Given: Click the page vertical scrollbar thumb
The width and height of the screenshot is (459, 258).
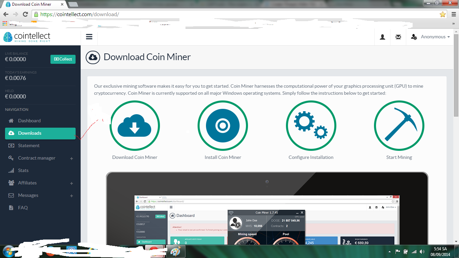Looking at the screenshot, I should 456,75.
